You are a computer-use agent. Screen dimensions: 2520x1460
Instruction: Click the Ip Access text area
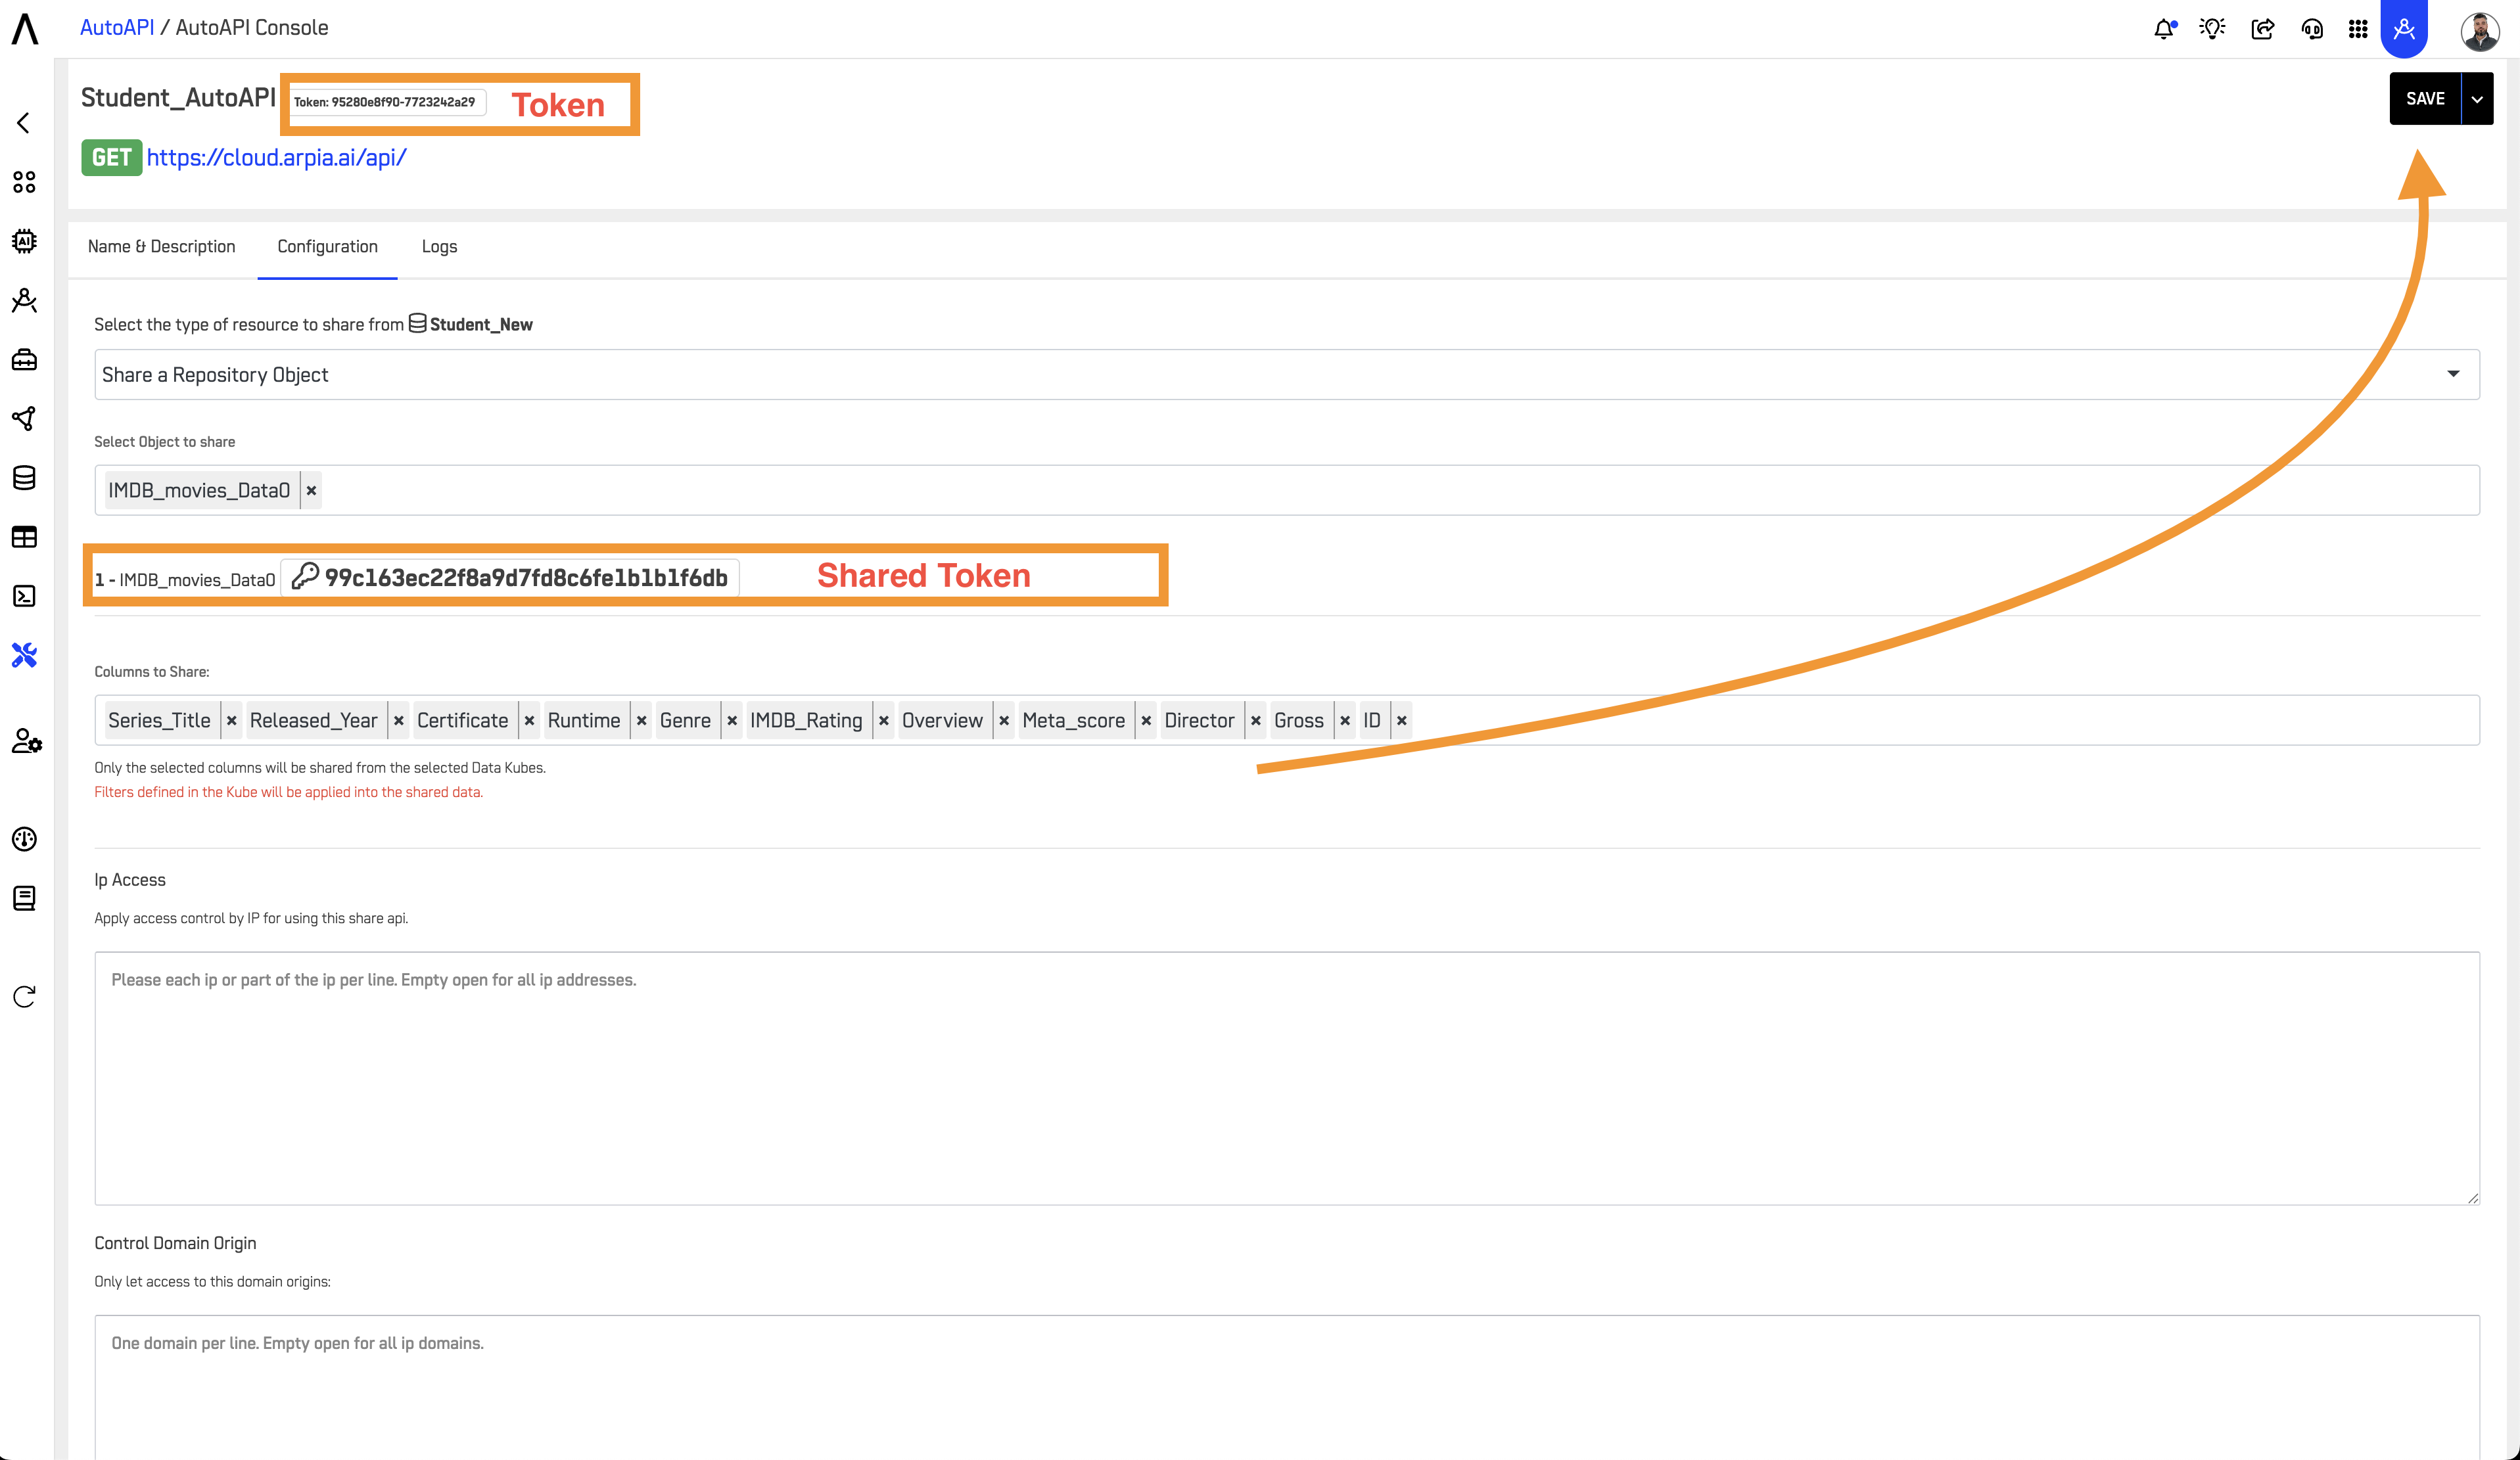click(1286, 1077)
